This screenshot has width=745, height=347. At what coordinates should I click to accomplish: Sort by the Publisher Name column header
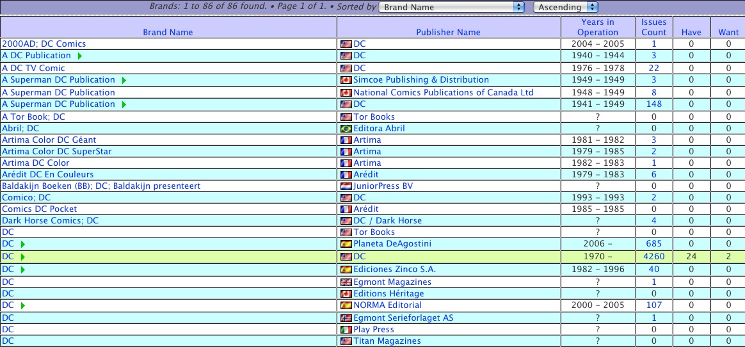pyautogui.click(x=448, y=32)
